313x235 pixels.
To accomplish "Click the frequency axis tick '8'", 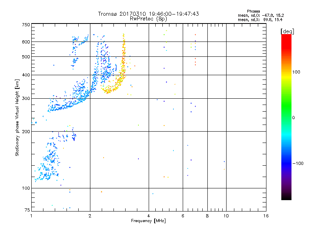I will (x=207, y=216).
